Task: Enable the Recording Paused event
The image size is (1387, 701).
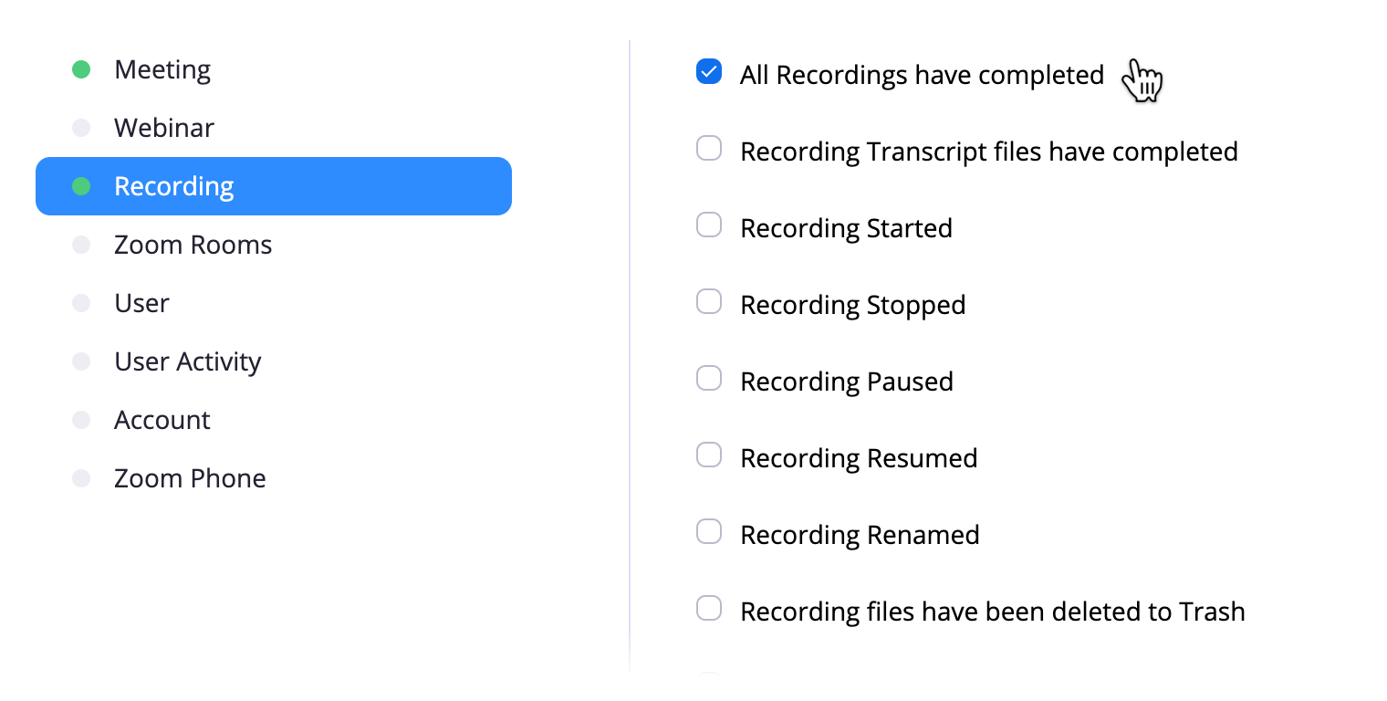Action: (x=709, y=378)
